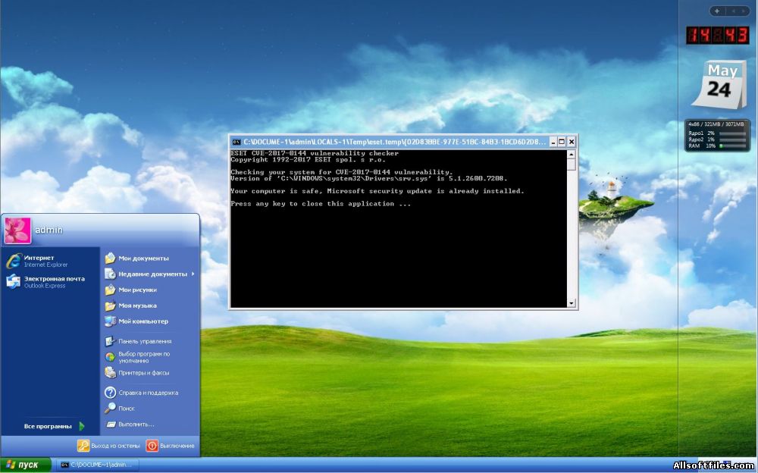Open Справка и поддержка
This screenshot has width=758, height=473.
(x=147, y=393)
